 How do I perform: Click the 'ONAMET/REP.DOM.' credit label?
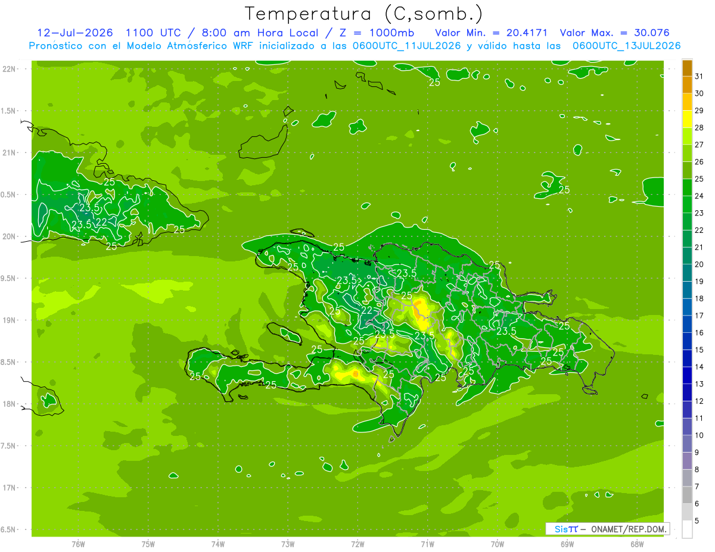coord(629,529)
